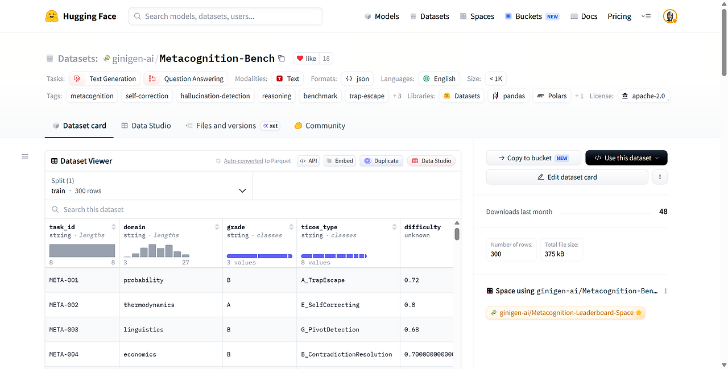Viewport: 728px width, 369px height.
Task: Select the G_PivotDetection cell
Action: point(348,330)
